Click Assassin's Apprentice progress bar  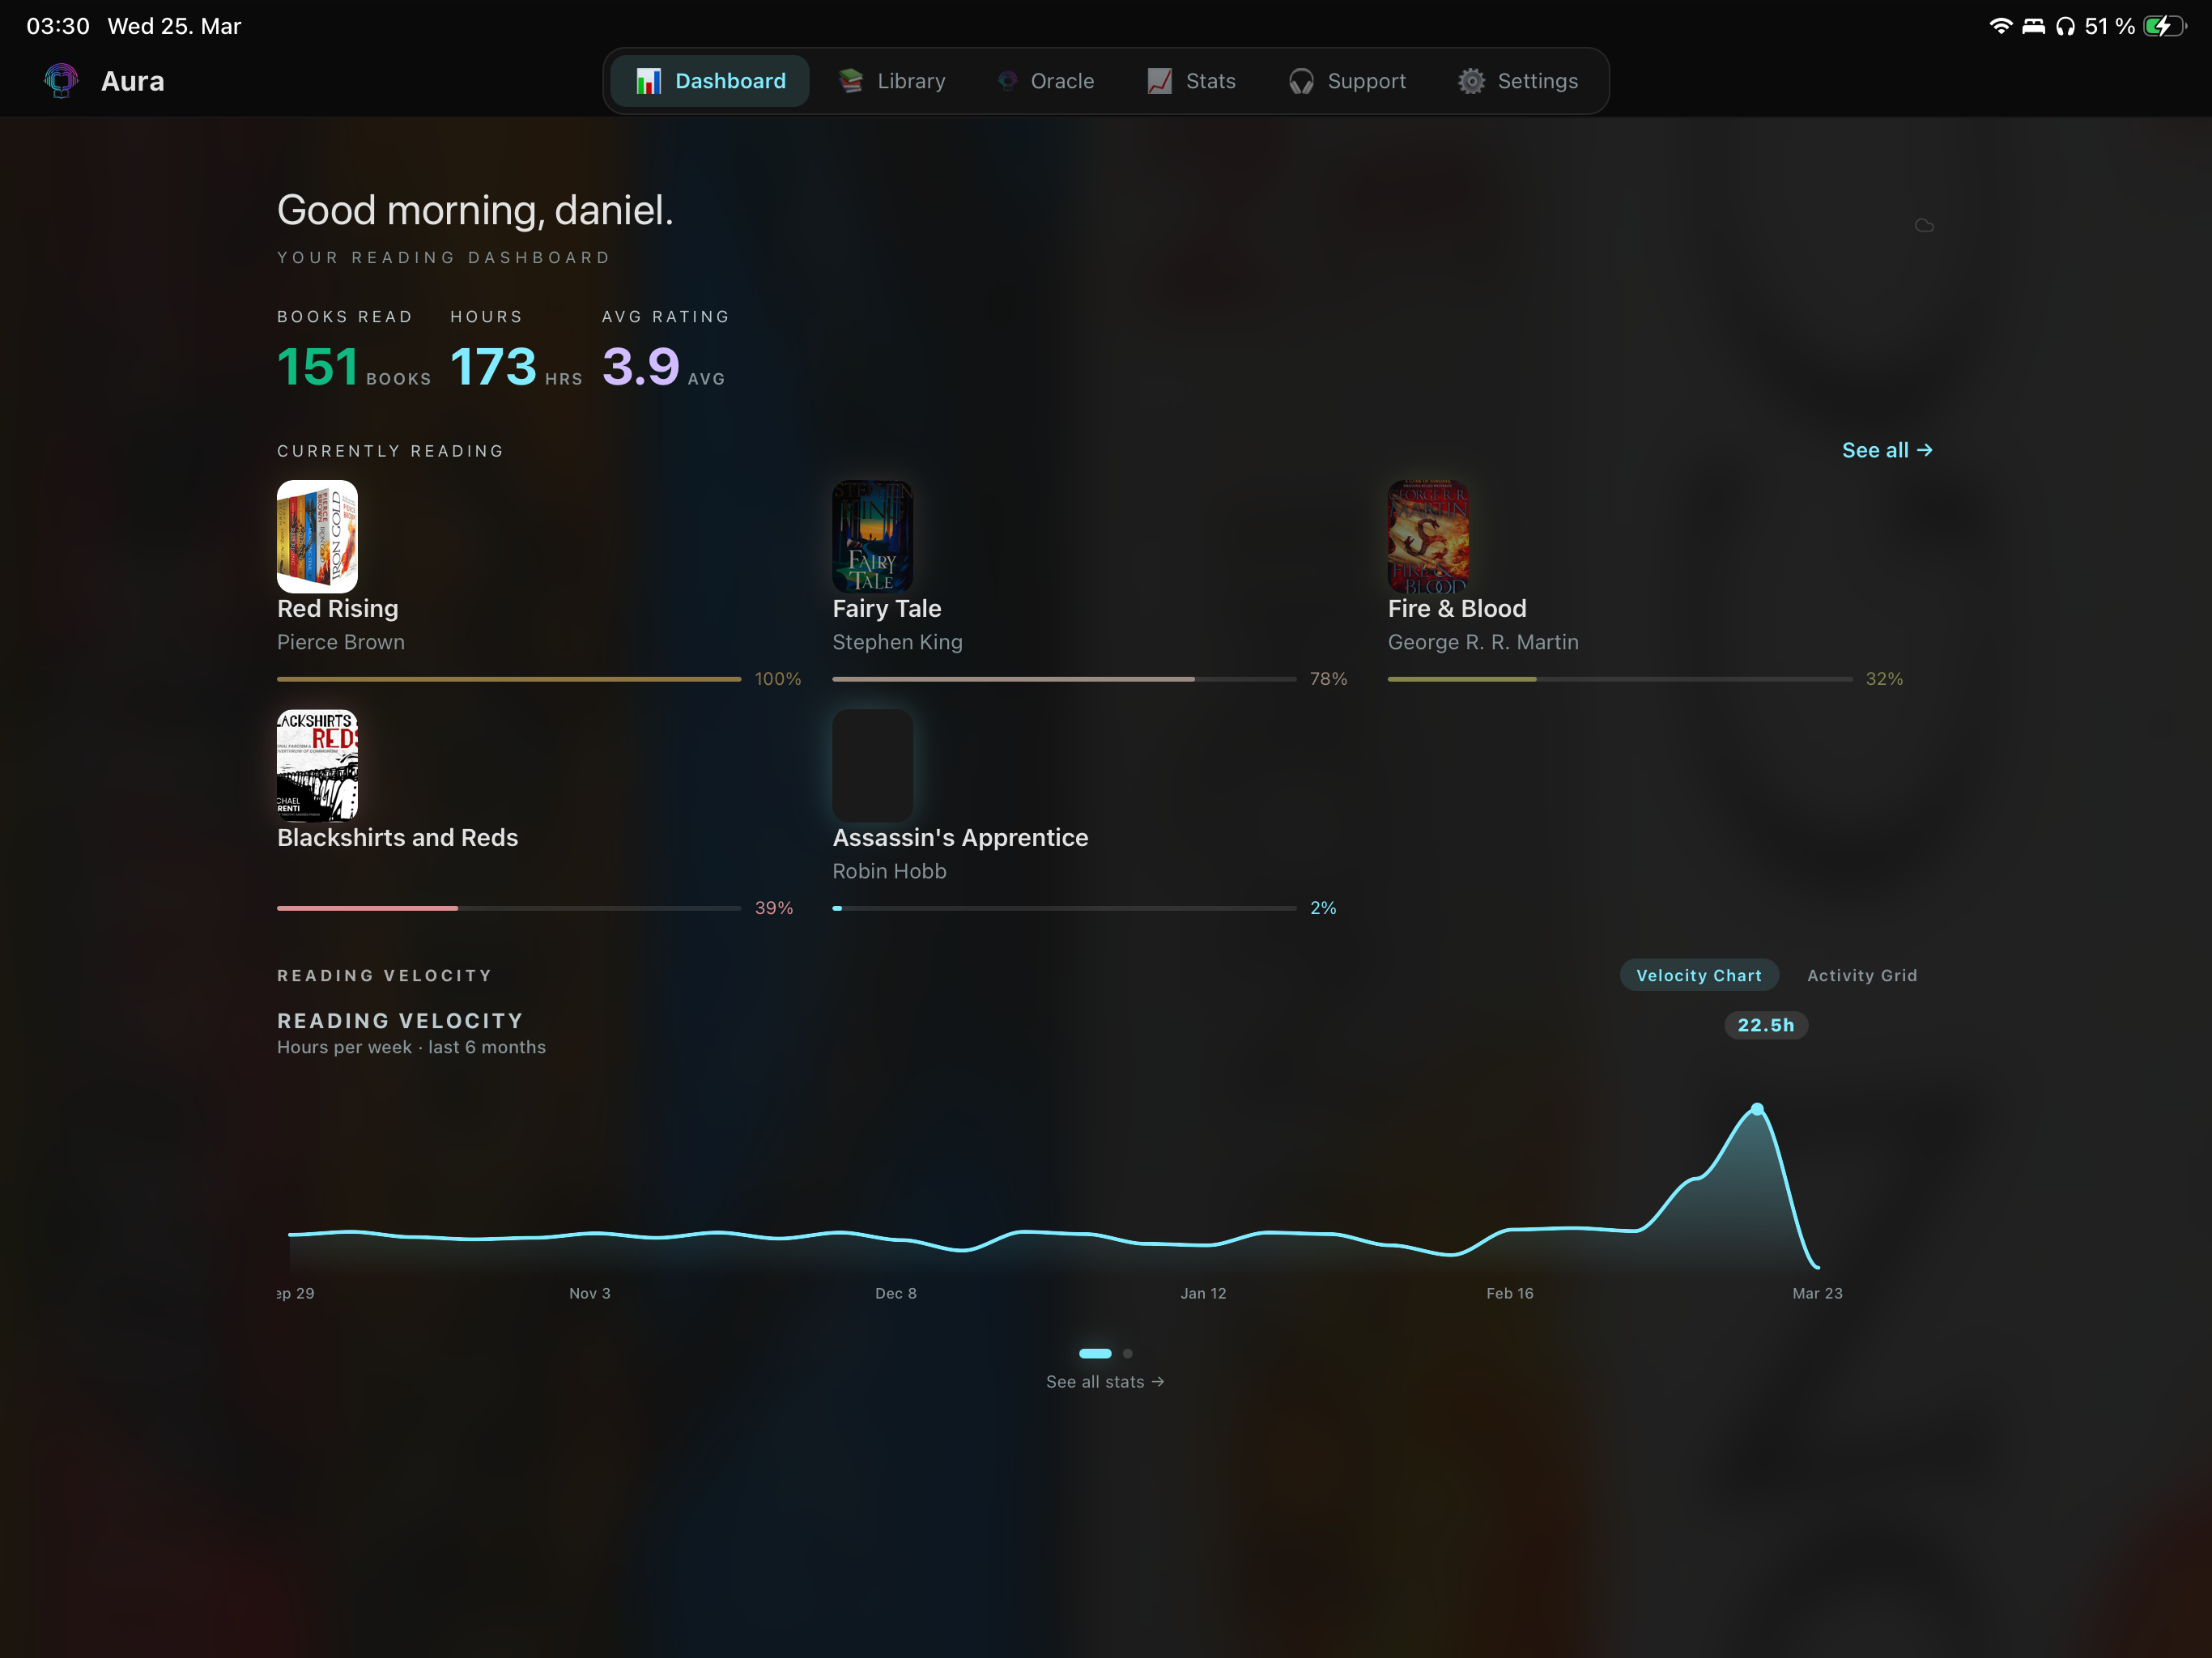click(x=1064, y=908)
